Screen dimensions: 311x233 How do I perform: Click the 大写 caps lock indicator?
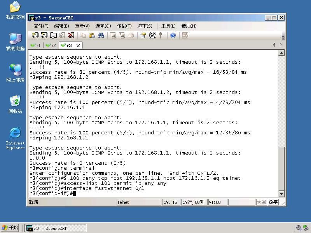coord(261,202)
